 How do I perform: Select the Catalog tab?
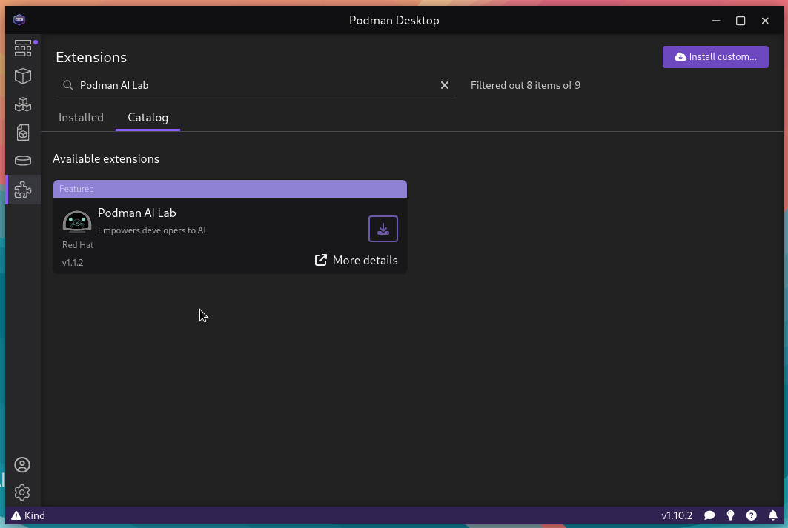coord(148,118)
